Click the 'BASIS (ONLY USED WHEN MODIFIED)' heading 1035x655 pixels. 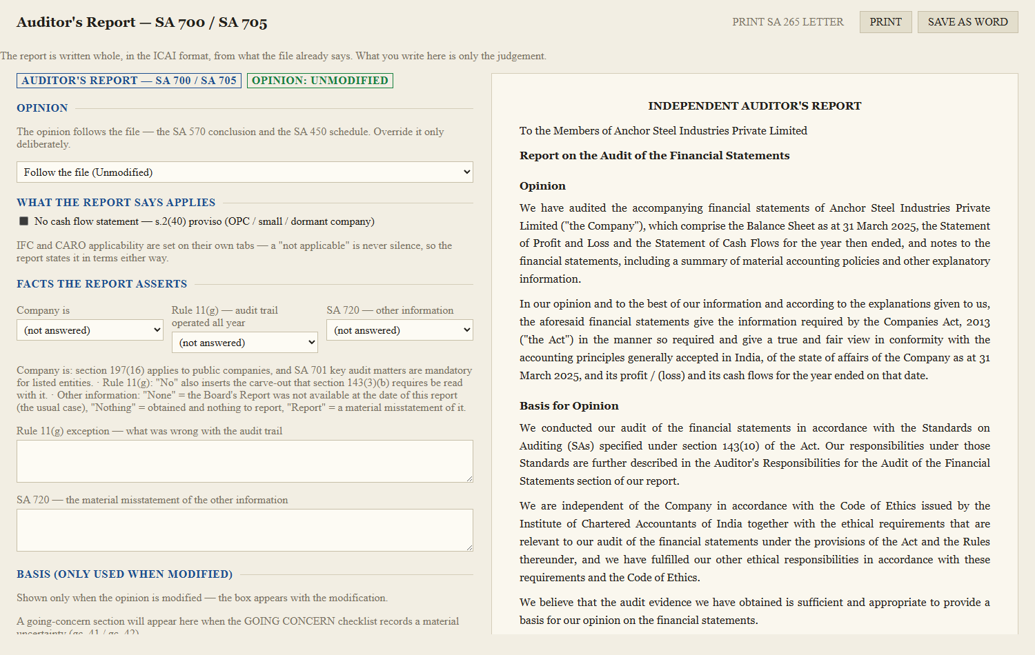pos(125,574)
